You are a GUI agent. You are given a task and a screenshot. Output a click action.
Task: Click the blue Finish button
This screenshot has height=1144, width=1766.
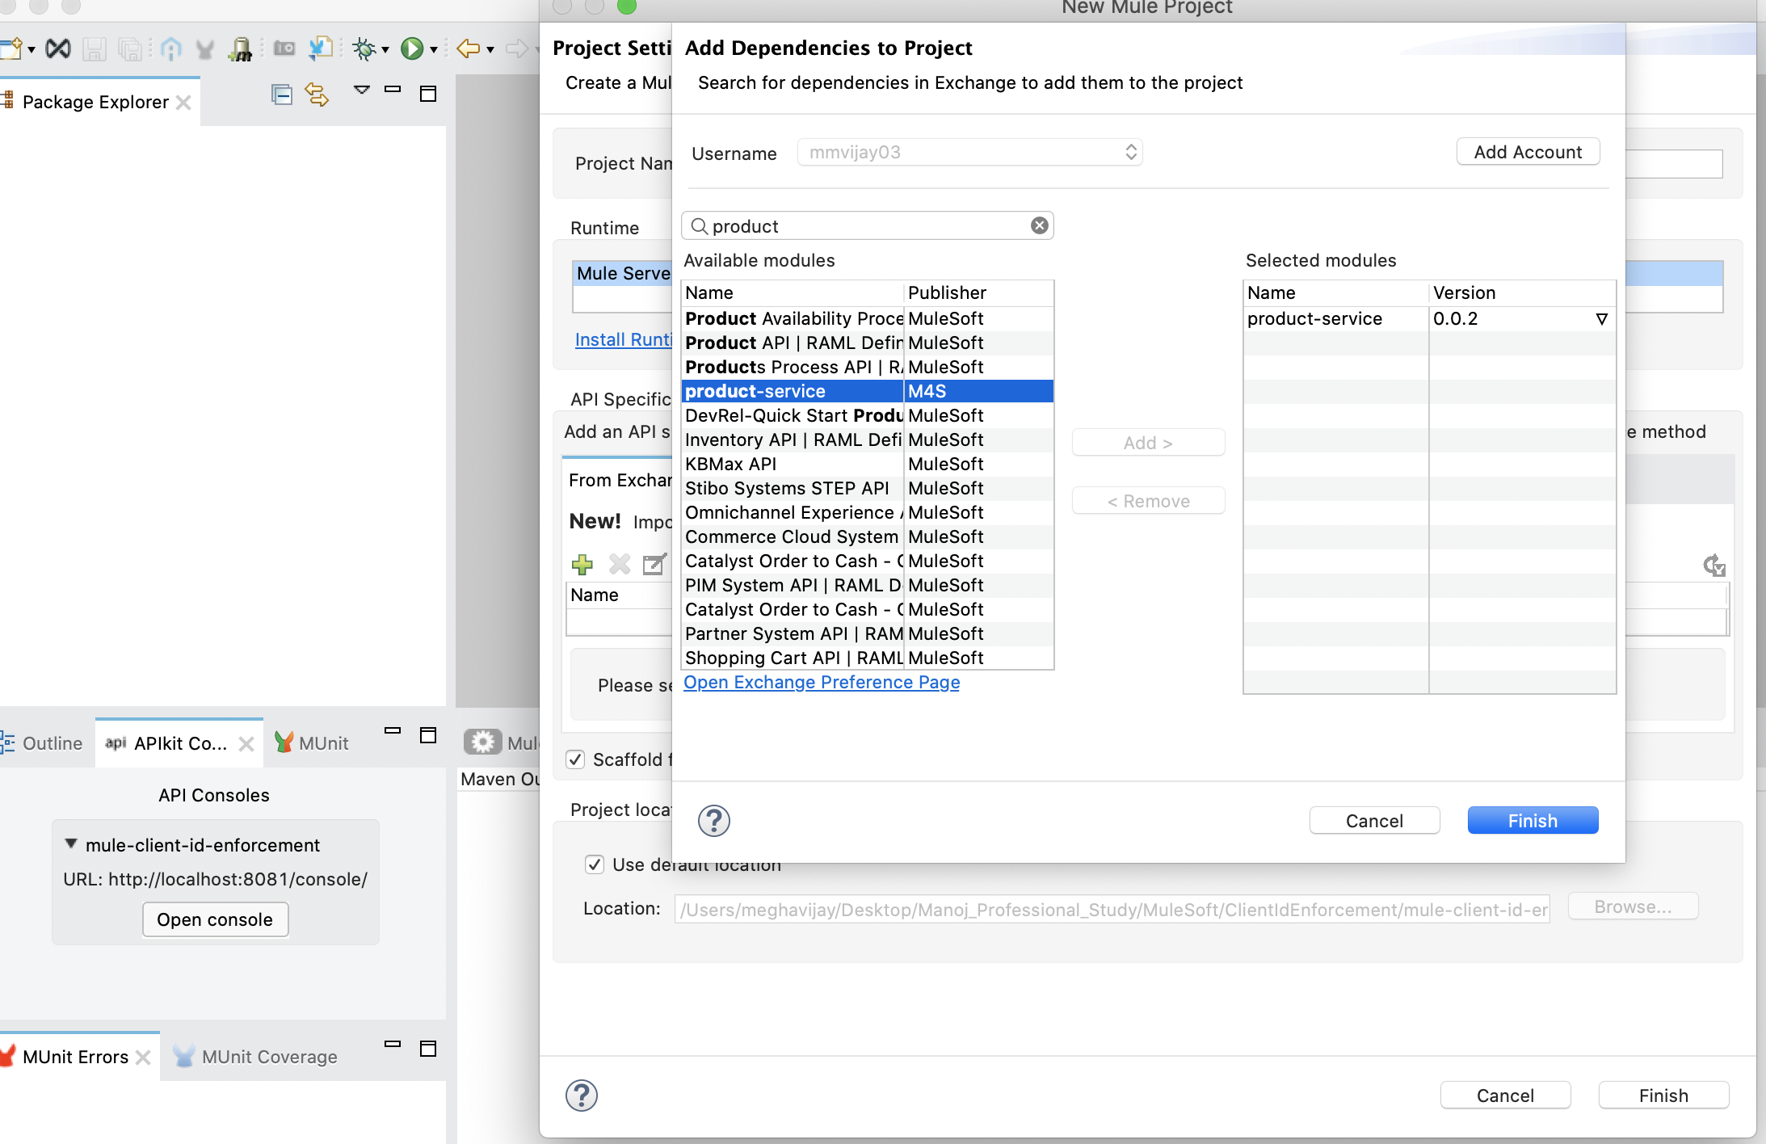(1533, 821)
